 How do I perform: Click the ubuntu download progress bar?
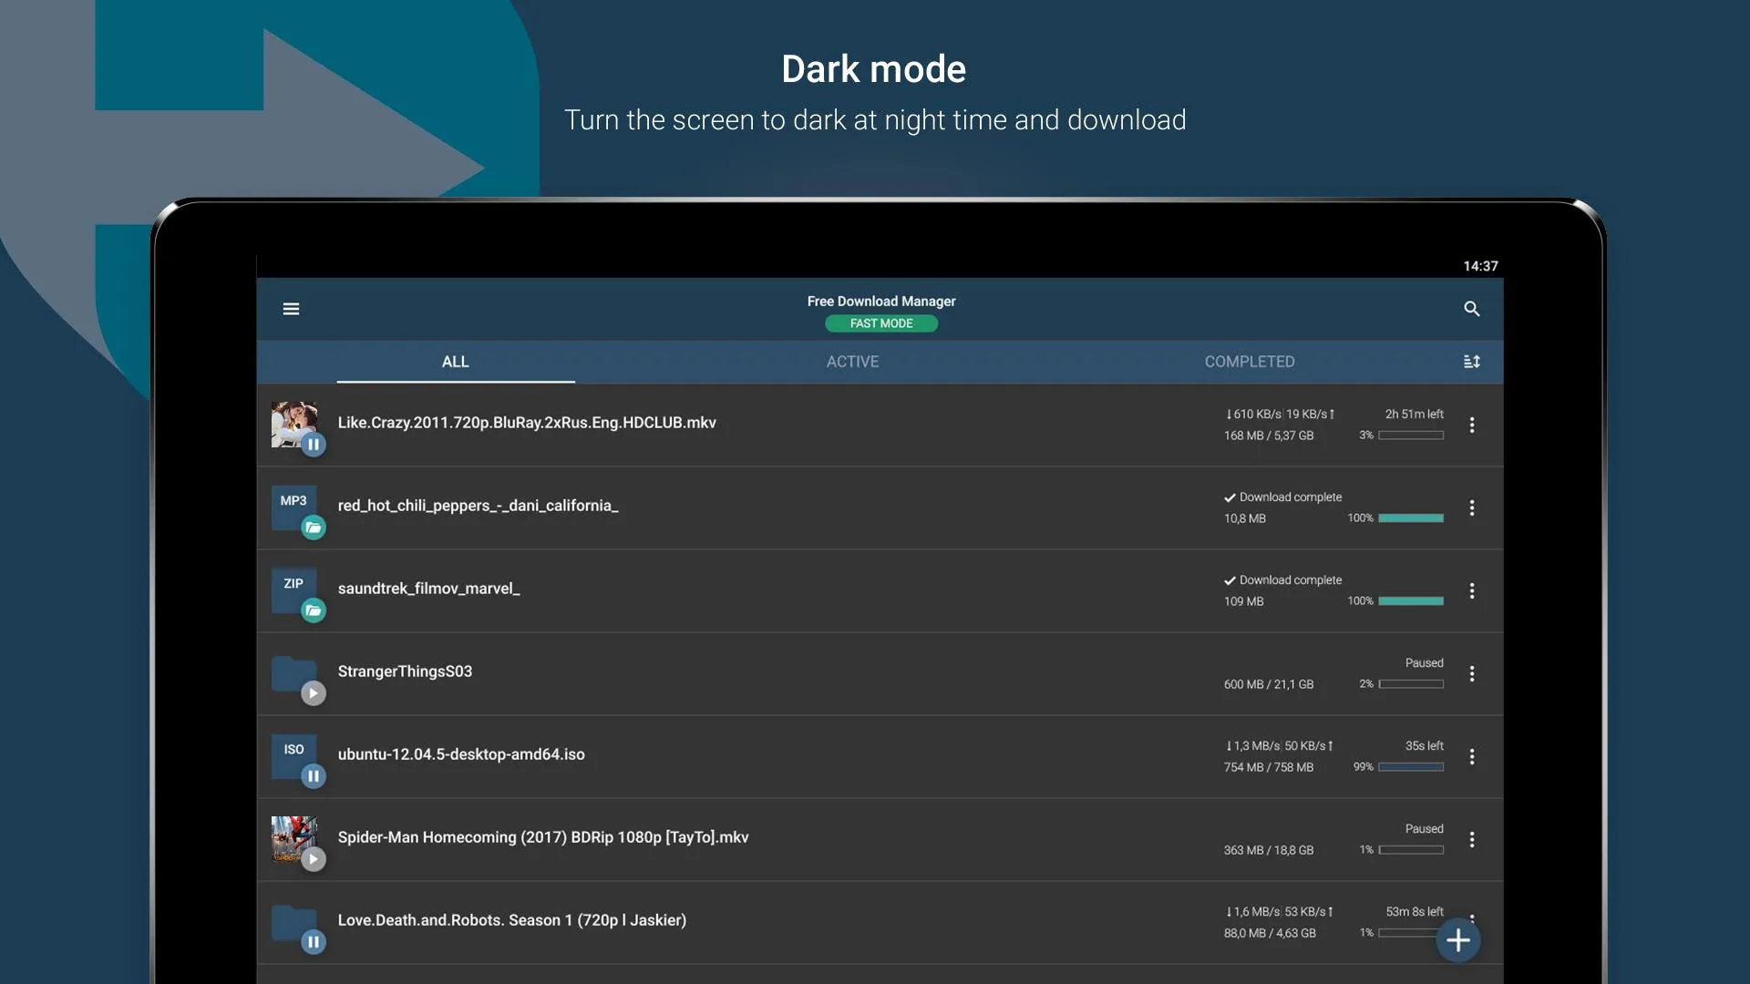tap(1410, 767)
